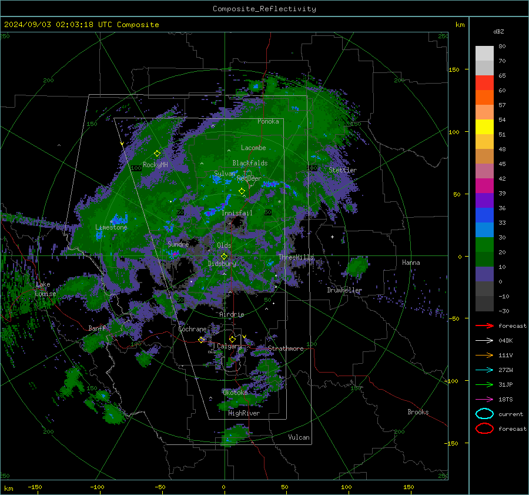Click the Banff city label
This screenshot has width=529, height=495.
point(97,328)
